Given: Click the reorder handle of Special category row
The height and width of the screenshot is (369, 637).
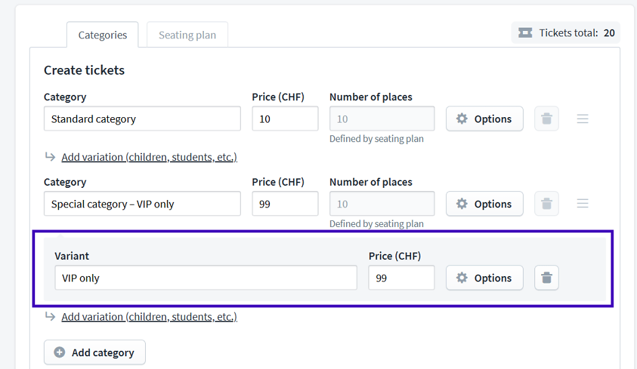Looking at the screenshot, I should pyautogui.click(x=582, y=203).
